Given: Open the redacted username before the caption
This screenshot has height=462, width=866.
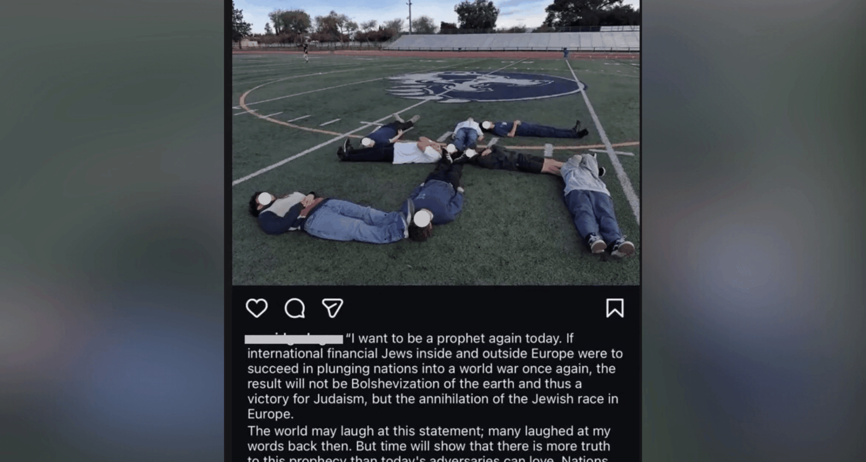Looking at the screenshot, I should click(294, 338).
